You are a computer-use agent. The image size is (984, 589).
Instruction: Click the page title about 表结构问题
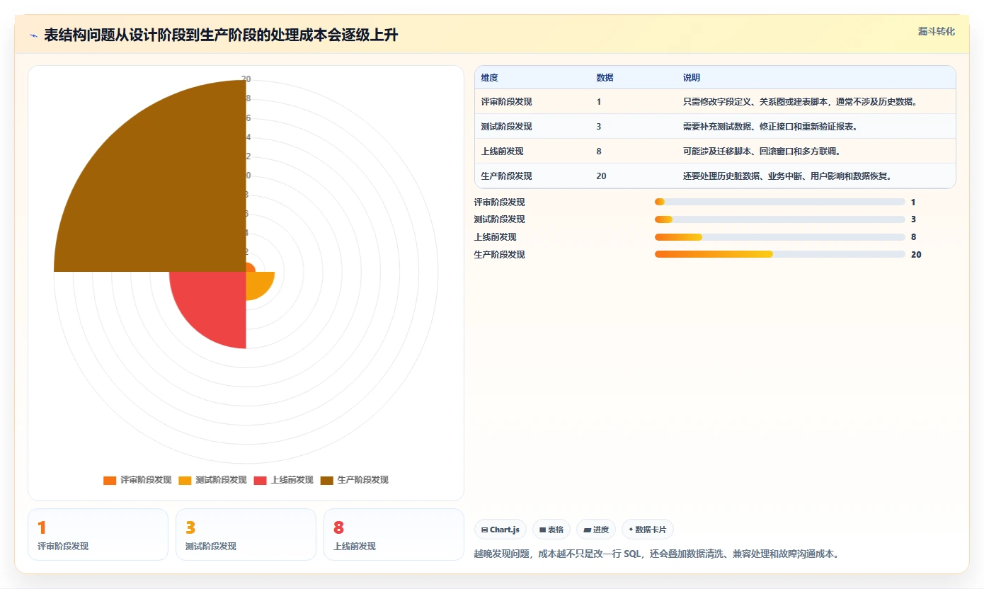[221, 35]
